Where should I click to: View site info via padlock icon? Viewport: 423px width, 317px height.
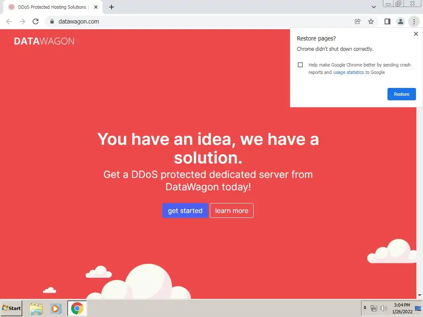click(x=52, y=21)
